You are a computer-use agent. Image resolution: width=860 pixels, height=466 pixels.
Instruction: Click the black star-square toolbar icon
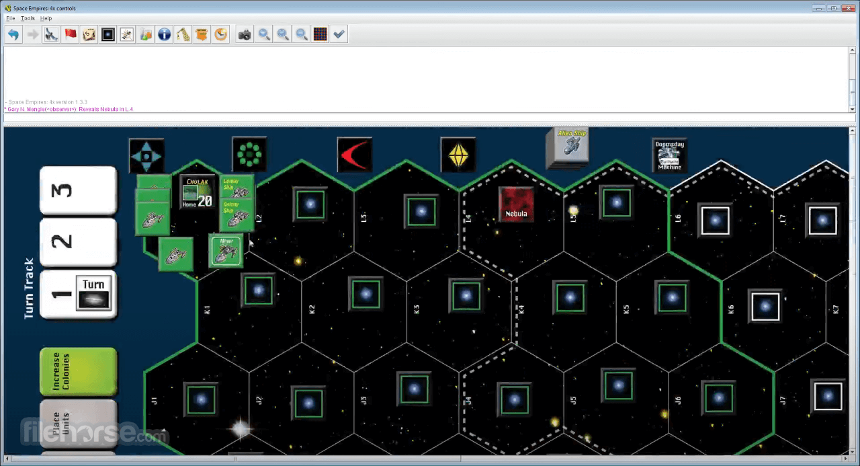107,34
